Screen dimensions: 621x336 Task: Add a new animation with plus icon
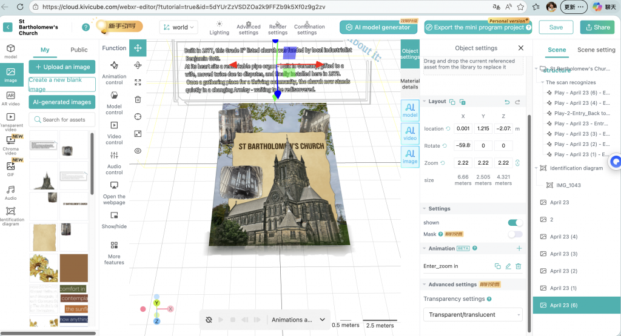[519, 248]
